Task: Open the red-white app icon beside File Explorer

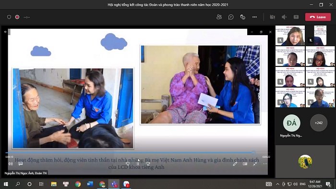Action: (66, 184)
